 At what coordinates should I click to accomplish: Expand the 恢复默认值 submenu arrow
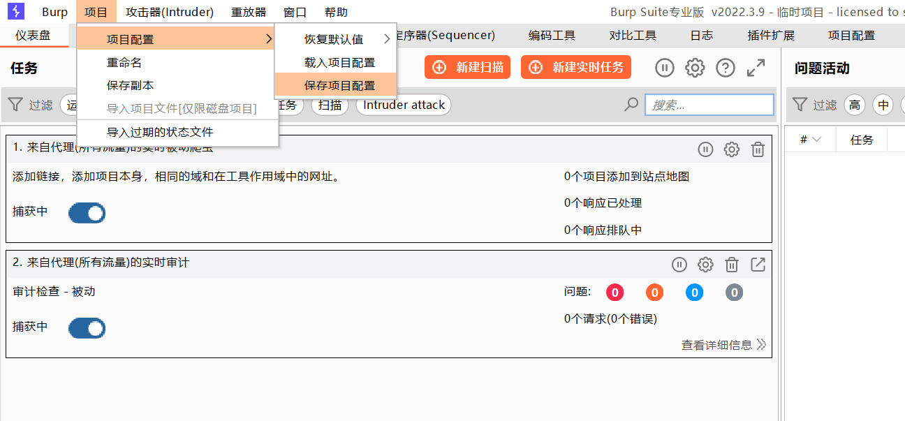[x=387, y=39]
